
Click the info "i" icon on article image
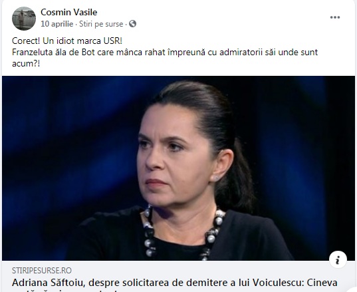(x=338, y=259)
